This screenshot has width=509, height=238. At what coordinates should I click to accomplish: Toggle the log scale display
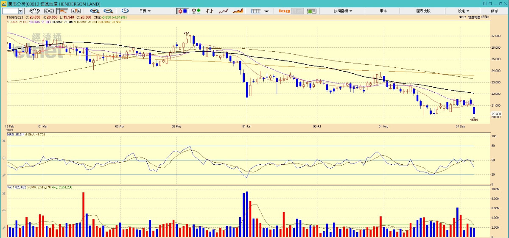tap(284, 11)
